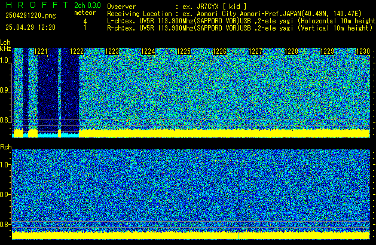
Task: Select the 1224 time marker
Action: [x=148, y=51]
